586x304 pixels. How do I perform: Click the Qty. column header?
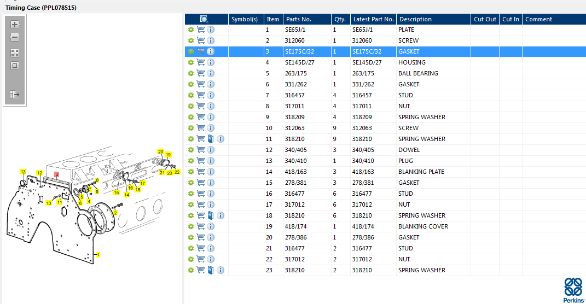(340, 19)
